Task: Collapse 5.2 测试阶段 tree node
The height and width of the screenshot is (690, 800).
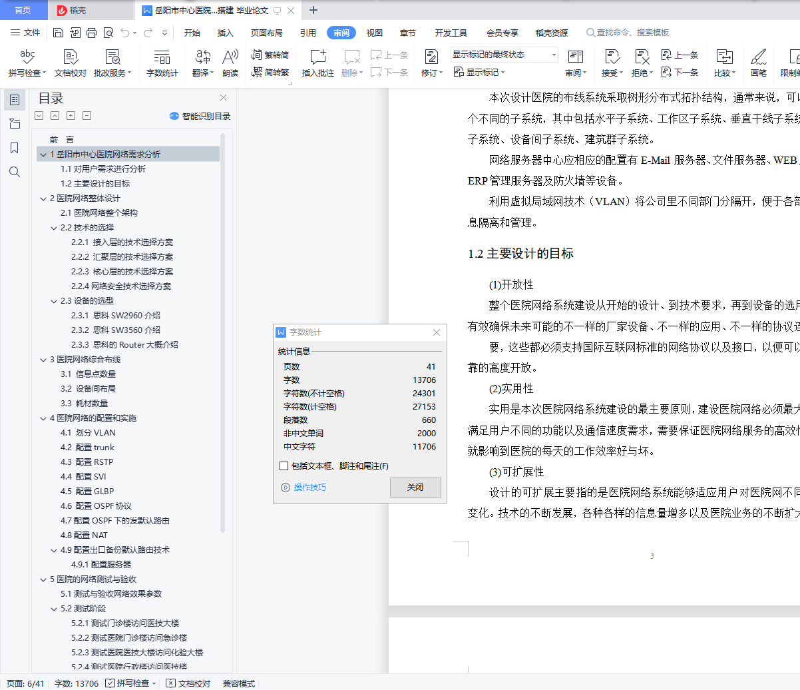Action: tap(54, 609)
